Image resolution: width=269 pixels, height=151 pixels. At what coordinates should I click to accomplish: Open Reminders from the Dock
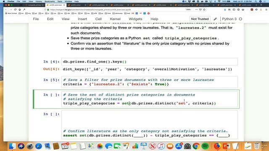[x=82, y=146]
